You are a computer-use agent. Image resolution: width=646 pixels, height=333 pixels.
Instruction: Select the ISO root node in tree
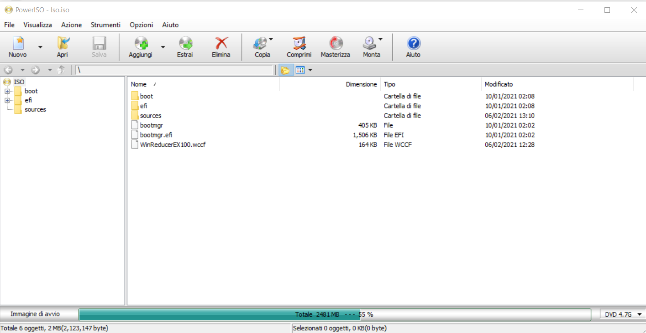[x=19, y=82]
